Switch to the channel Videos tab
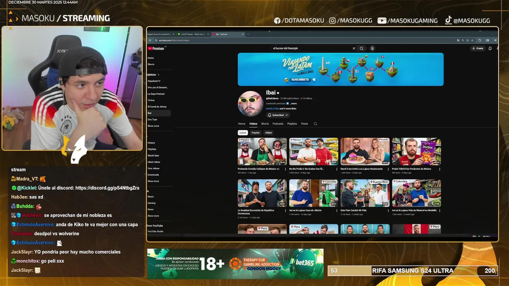The height and width of the screenshot is (286, 509). tap(253, 124)
